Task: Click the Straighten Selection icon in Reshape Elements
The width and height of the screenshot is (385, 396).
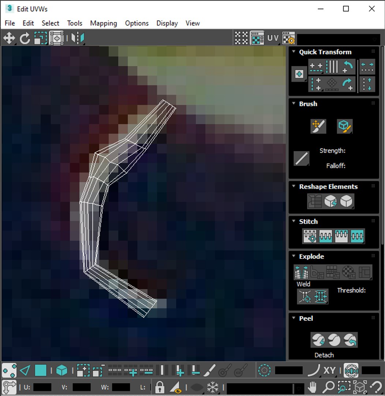Action: pos(315,201)
